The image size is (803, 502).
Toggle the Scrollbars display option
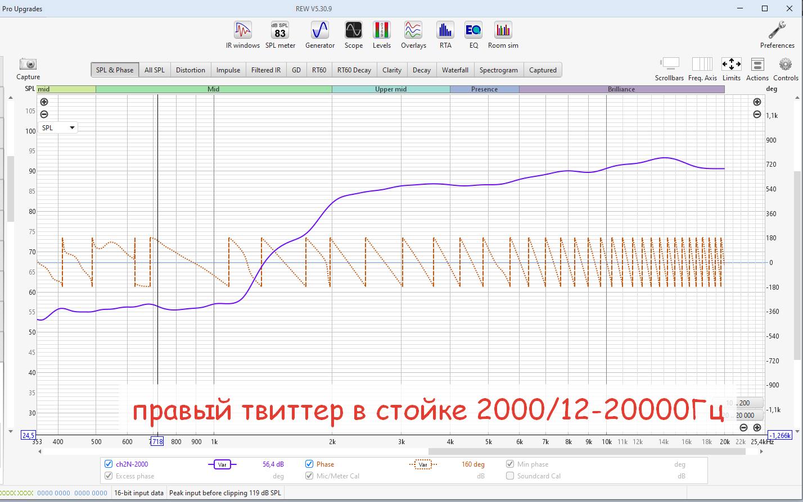pyautogui.click(x=669, y=69)
